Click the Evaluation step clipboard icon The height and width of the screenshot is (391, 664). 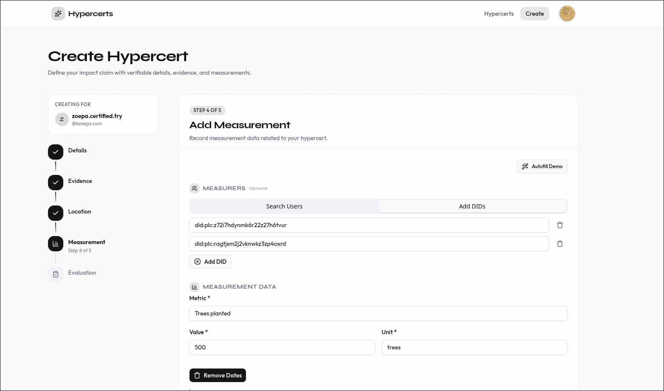[56, 274]
